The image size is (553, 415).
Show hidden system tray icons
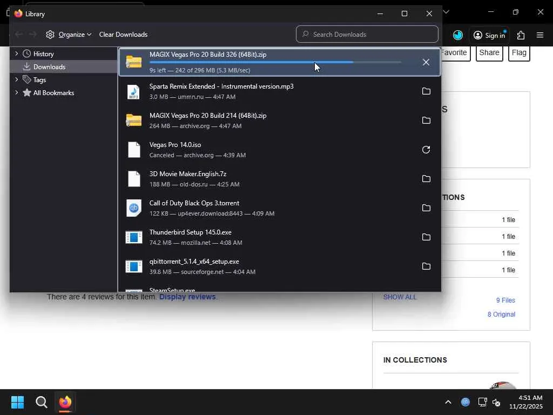click(x=448, y=402)
